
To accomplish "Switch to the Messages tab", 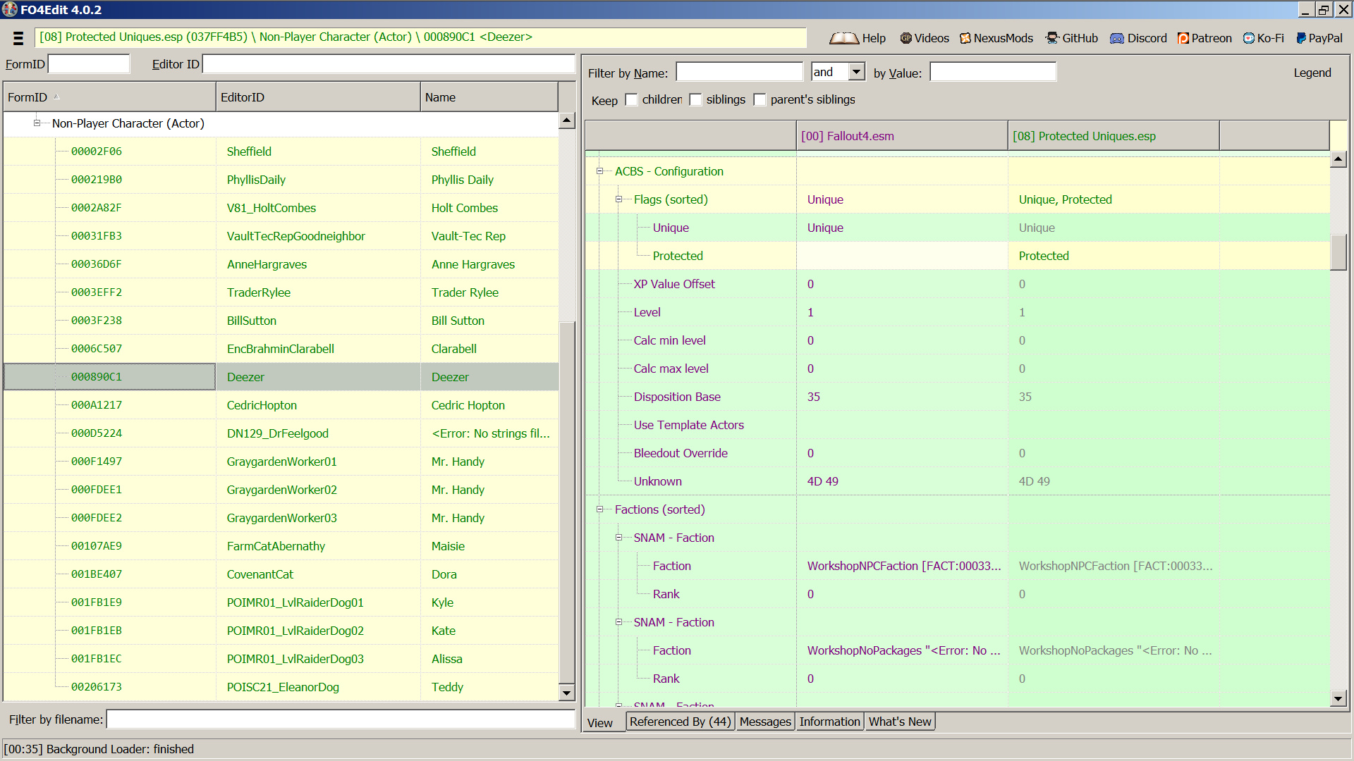I will [x=765, y=722].
